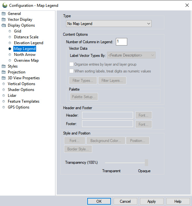Click the Apply button
This screenshot has width=192, height=206.
coord(152,201)
